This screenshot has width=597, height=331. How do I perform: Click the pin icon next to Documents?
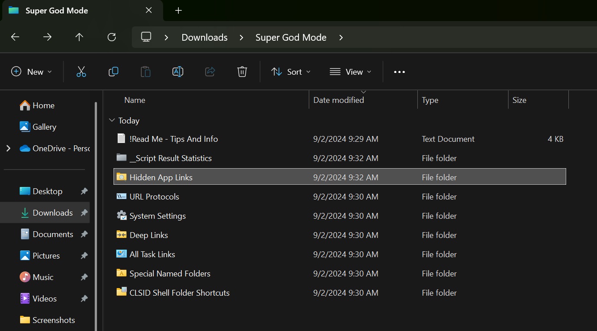[x=84, y=234]
